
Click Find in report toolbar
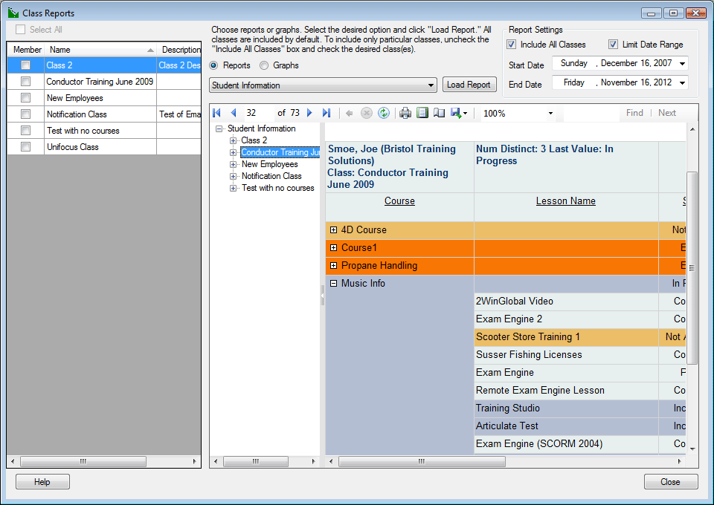634,113
